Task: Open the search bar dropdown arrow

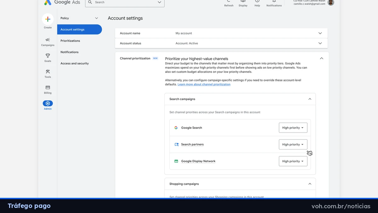Action: pyautogui.click(x=159, y=2)
